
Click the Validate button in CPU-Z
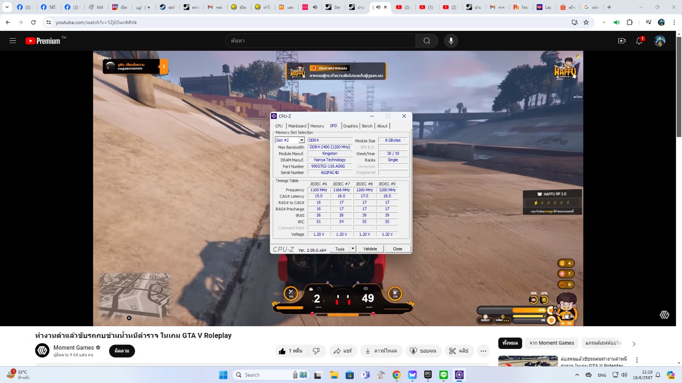(x=370, y=249)
